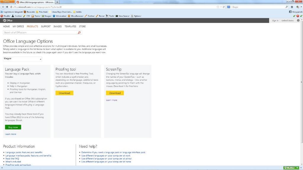
Task: Open the Firefox application menu button
Action: click(7, 1)
